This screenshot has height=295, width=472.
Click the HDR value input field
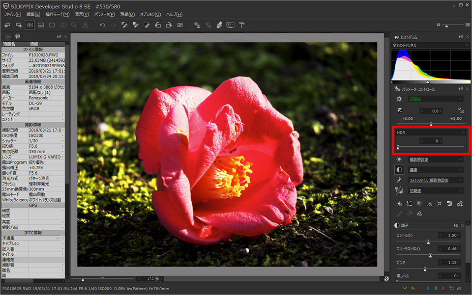431,141
